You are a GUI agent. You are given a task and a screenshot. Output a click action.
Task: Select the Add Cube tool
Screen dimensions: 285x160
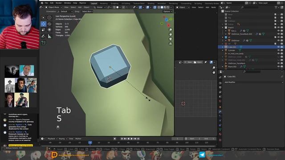[44, 43]
